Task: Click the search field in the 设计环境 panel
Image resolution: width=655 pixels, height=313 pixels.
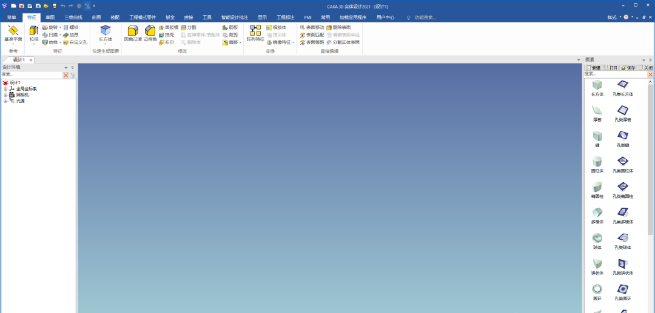Action: click(x=32, y=74)
